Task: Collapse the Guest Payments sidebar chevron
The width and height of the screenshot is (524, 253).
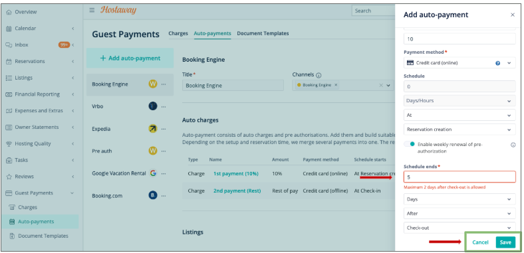Action: 73,193
